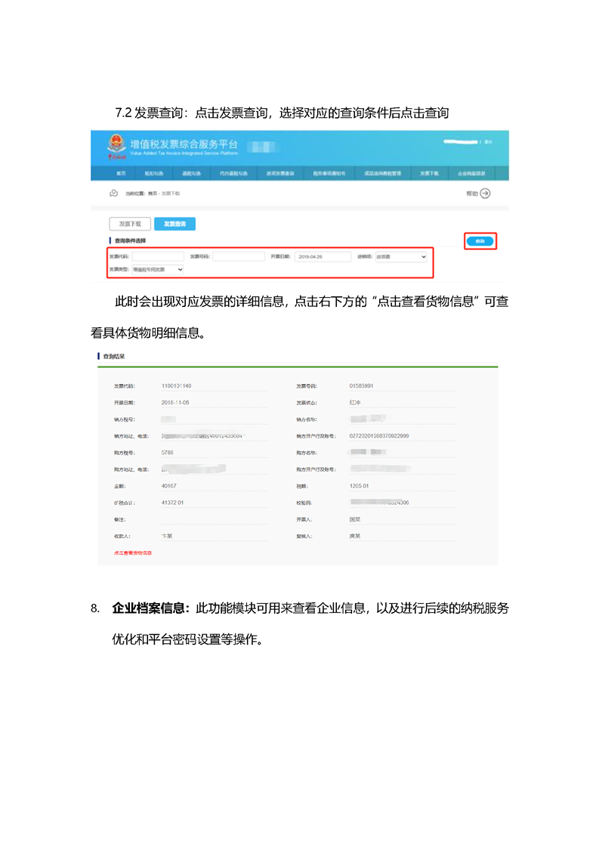The image size is (599, 848).
Task: Click the 开票日期 date field 2019-04-28
Action: (x=323, y=257)
